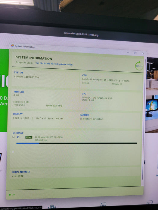This screenshot has height=210, width=158.
Task: Click the SERIAL NUMBER heading
Action: tap(21, 172)
